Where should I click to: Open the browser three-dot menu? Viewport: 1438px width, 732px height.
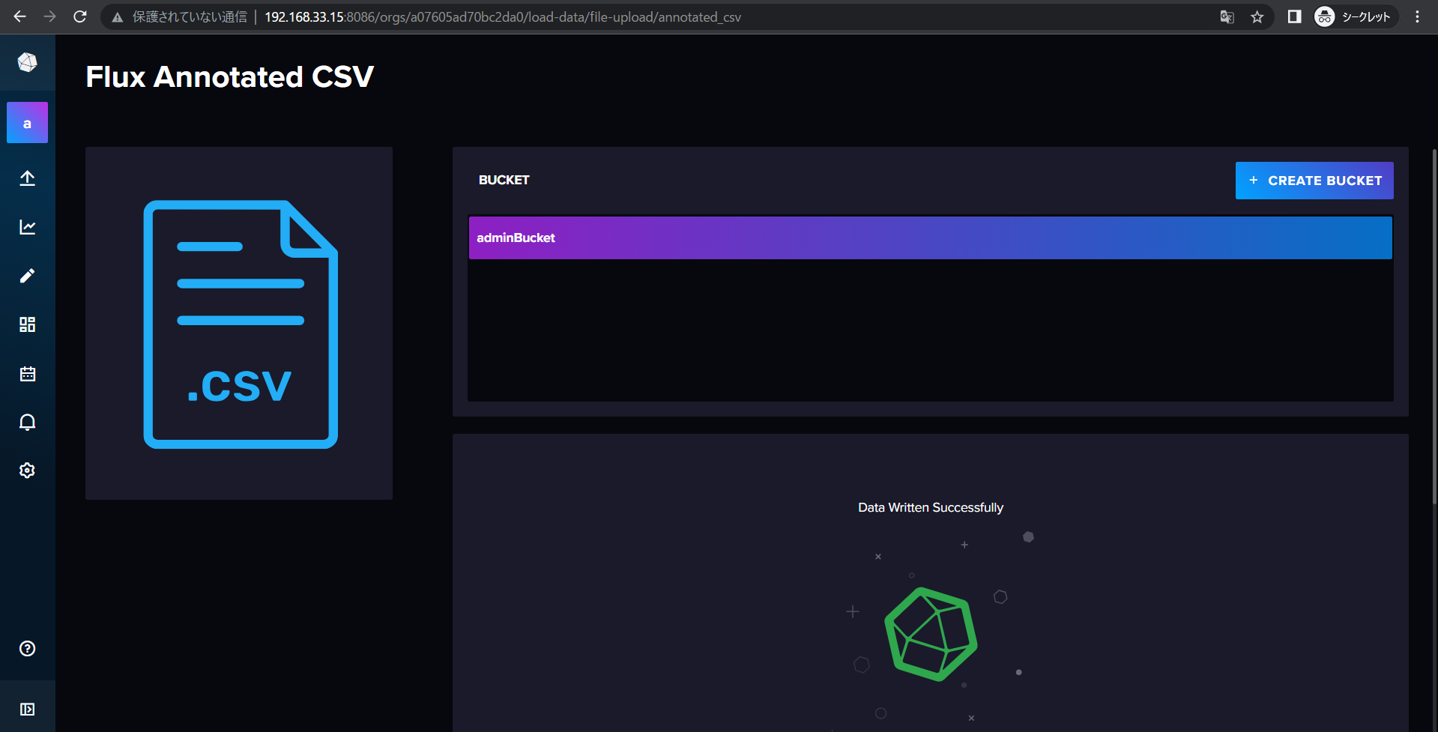tap(1417, 16)
